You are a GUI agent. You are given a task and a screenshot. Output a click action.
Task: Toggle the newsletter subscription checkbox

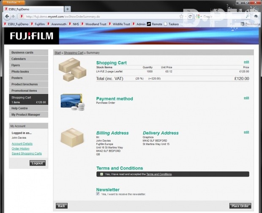click(x=98, y=194)
